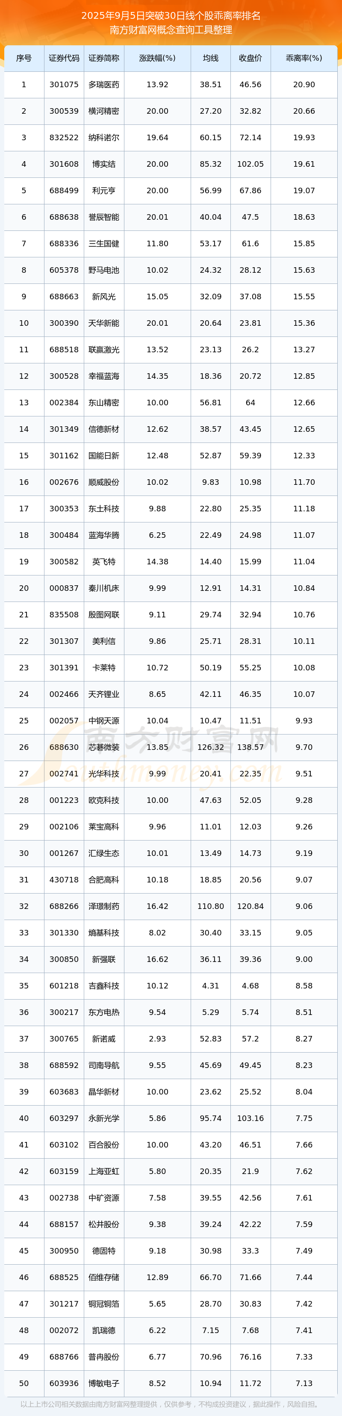This screenshot has width=342, height=1416.
Task: Select stock name 蓝海华腾
Action: click(x=104, y=535)
